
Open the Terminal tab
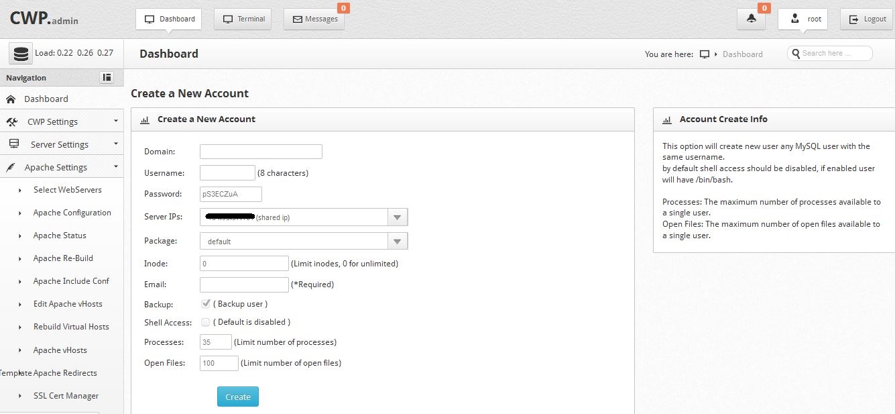pos(243,19)
